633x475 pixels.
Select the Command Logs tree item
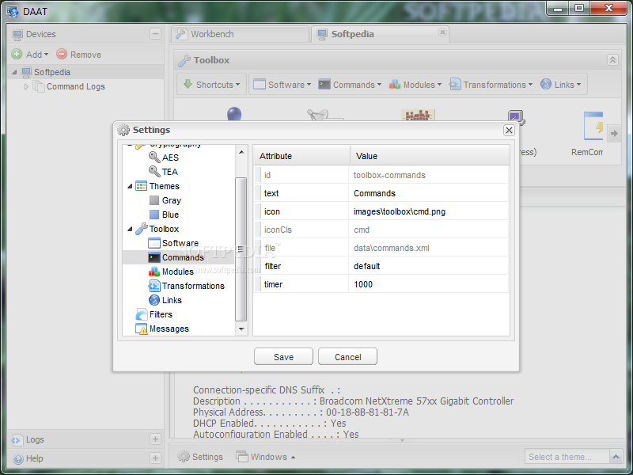click(75, 86)
